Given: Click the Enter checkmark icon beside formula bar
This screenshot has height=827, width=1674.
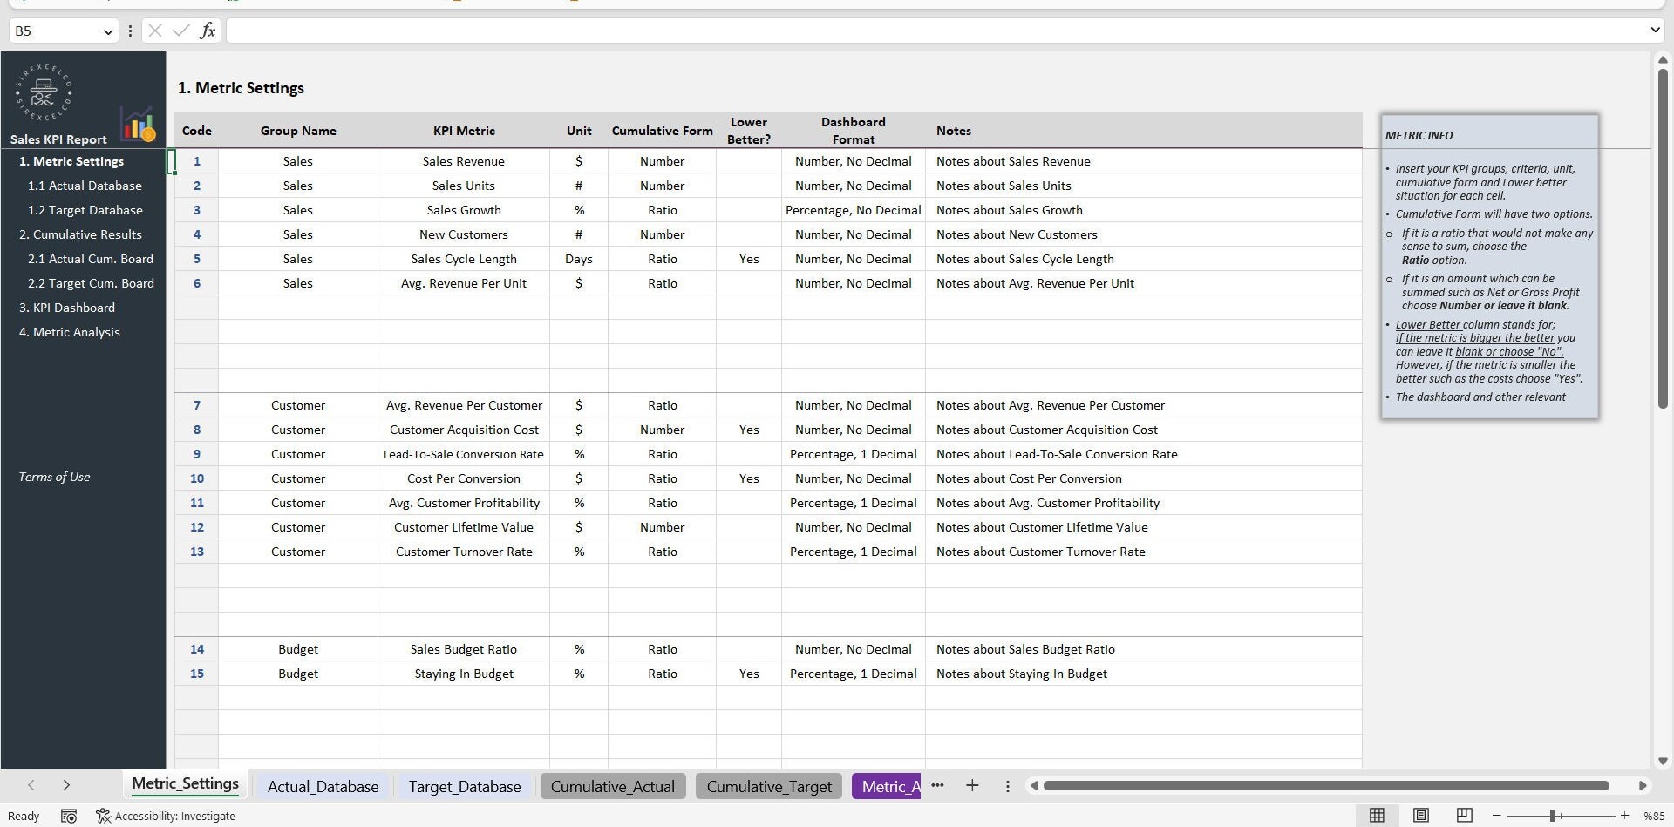Looking at the screenshot, I should click(x=180, y=31).
